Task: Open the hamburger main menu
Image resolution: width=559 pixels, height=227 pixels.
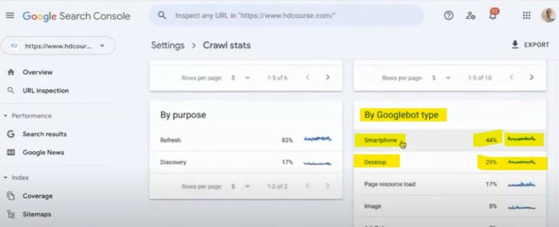Action: [x=10, y=16]
